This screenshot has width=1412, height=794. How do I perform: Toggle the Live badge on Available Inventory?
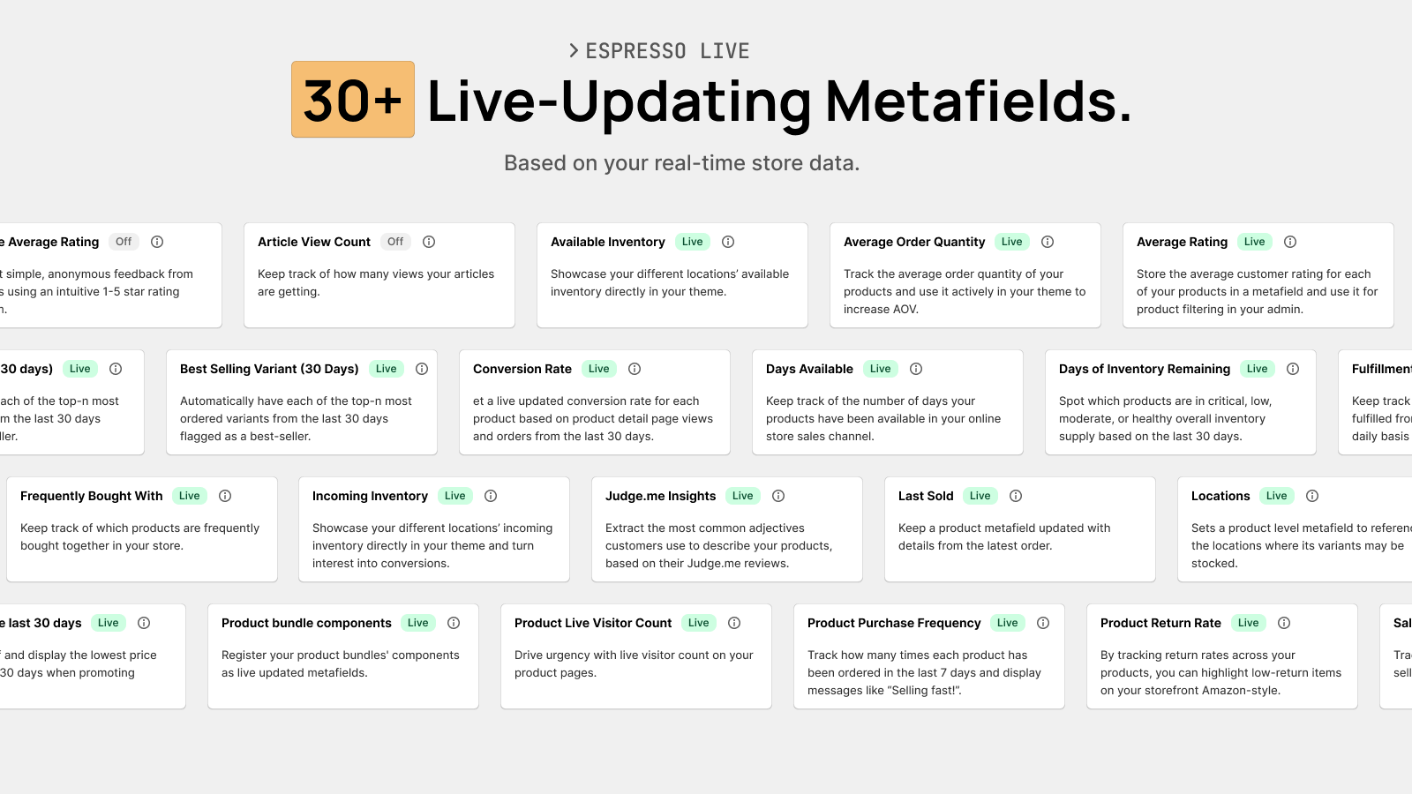(x=693, y=242)
